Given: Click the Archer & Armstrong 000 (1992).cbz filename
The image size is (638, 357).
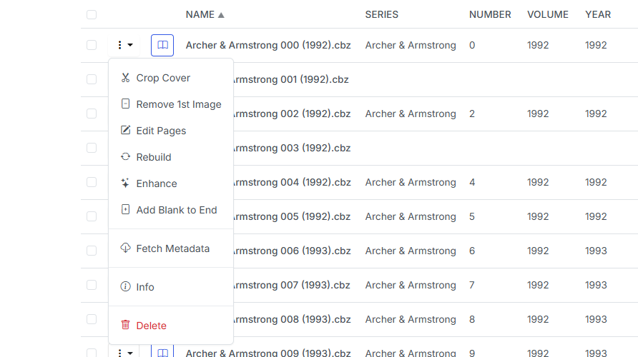Looking at the screenshot, I should [268, 45].
